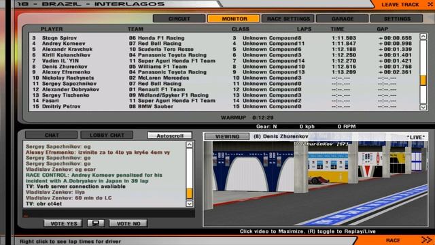Select driver Andrey Korneev row
This screenshot has height=245, width=435.
[x=224, y=44]
